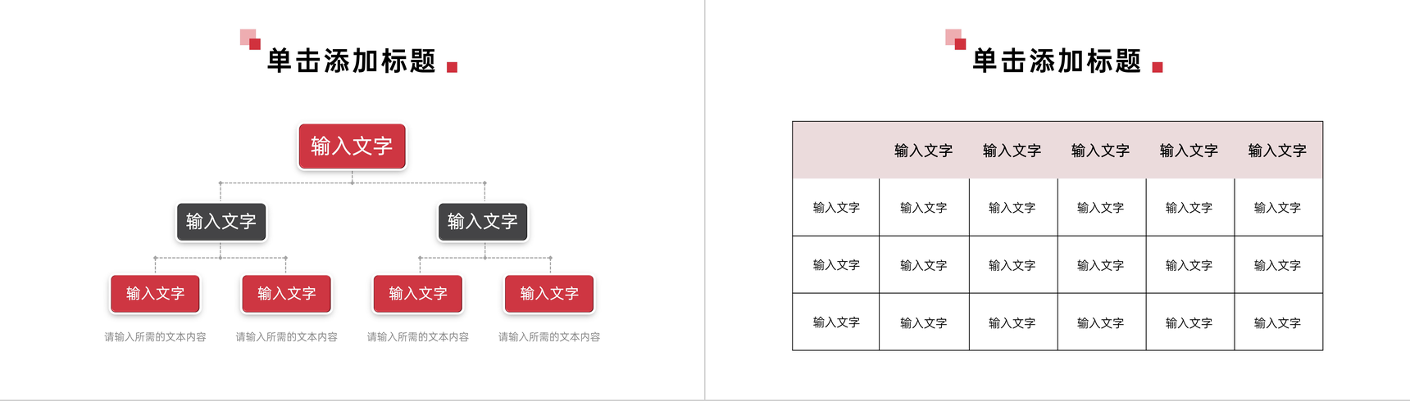The height and width of the screenshot is (401, 1410).
Task: Select the small red square after left title
Action: [452, 67]
